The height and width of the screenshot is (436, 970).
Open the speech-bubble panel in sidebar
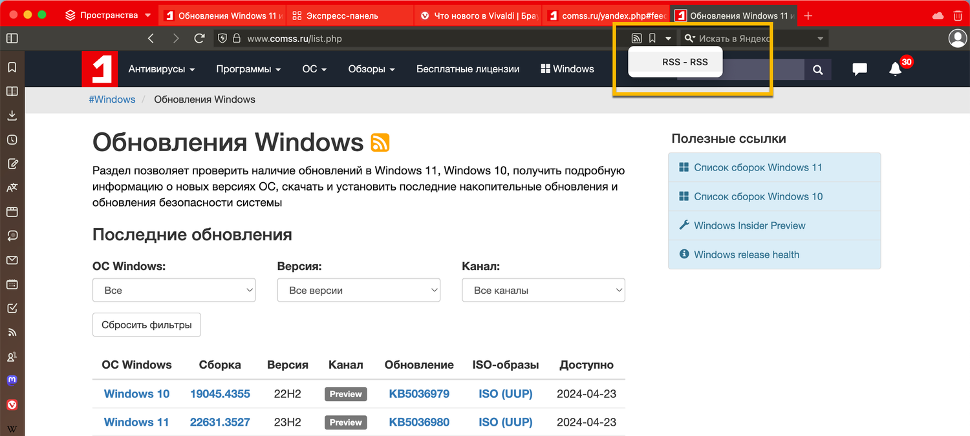pos(12,236)
